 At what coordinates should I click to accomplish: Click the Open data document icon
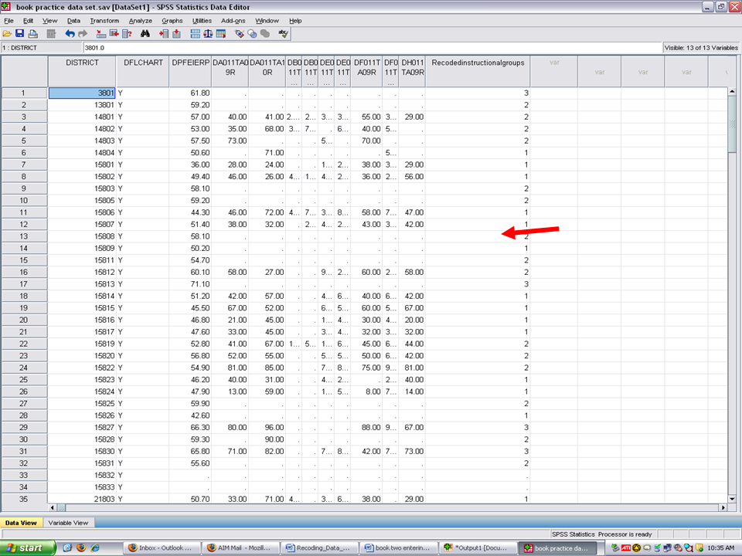pyautogui.click(x=7, y=34)
